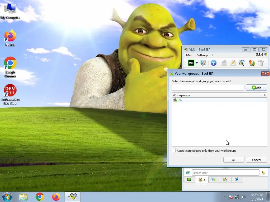Click the network tray icon
Image resolution: width=270 pixels, height=202 pixels.
(237, 197)
